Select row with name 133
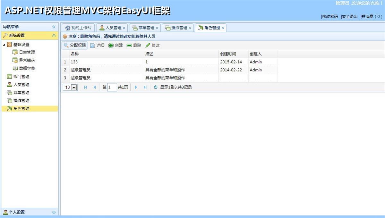The image size is (385, 218). tap(169, 62)
